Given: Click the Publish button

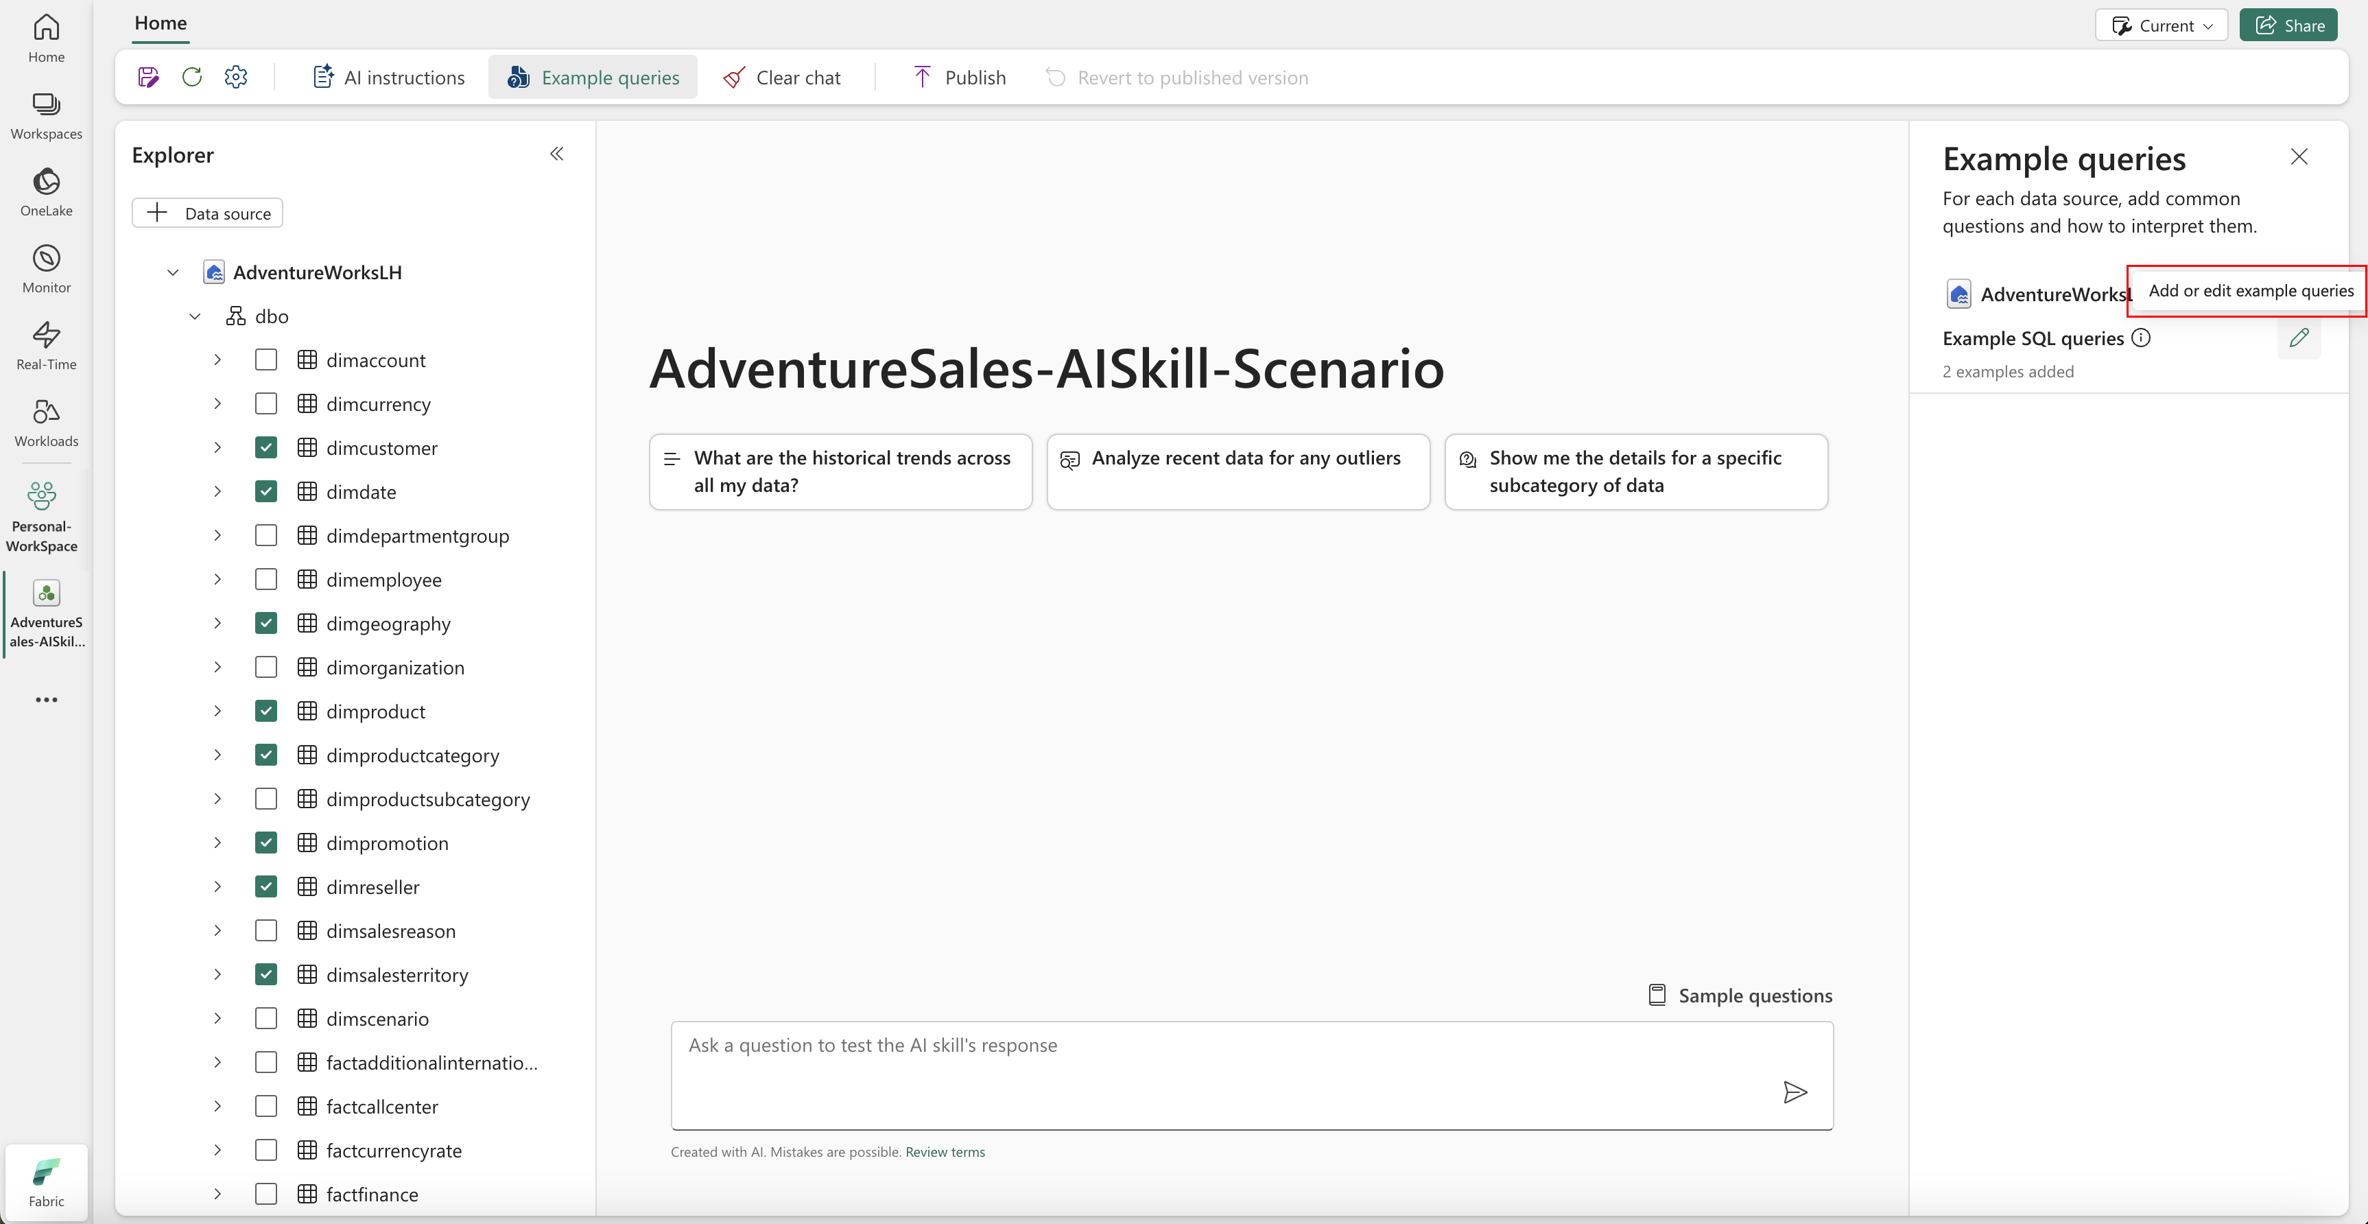Looking at the screenshot, I should [x=959, y=78].
